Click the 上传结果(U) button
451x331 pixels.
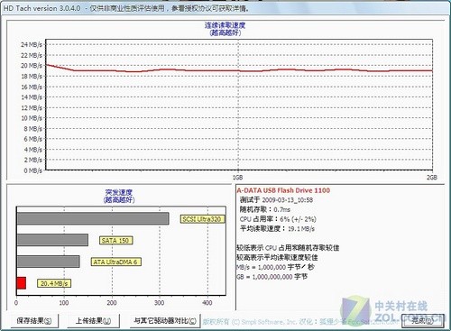[x=93, y=321]
